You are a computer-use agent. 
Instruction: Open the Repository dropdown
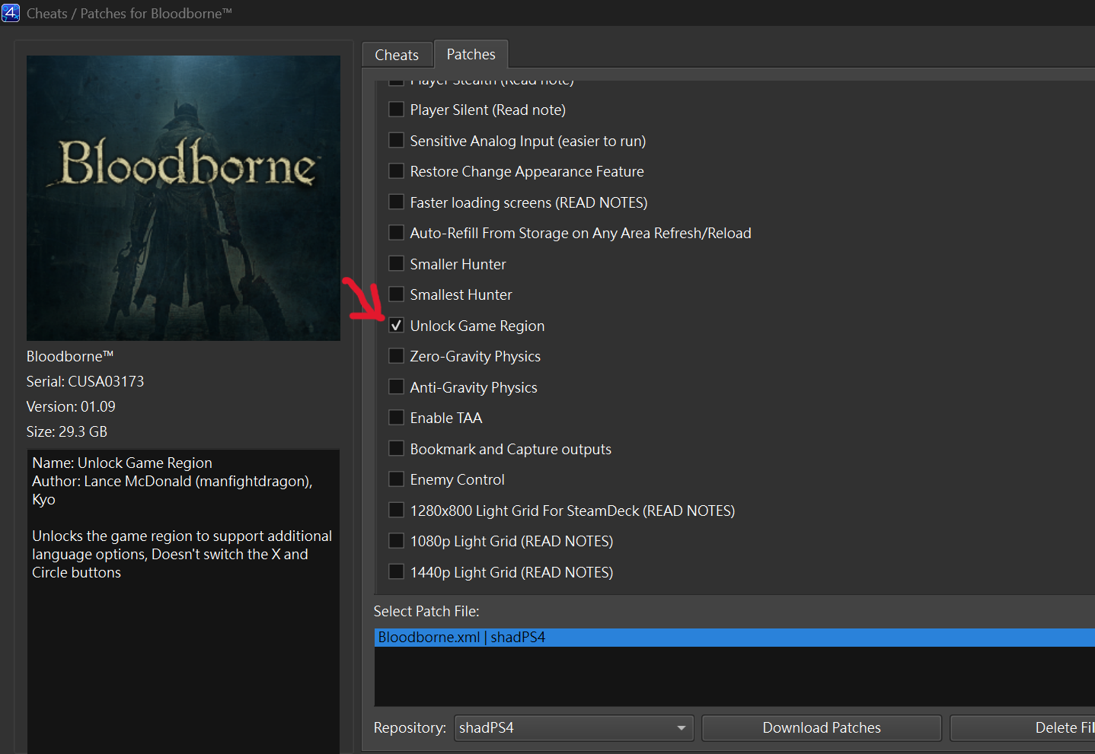(574, 728)
